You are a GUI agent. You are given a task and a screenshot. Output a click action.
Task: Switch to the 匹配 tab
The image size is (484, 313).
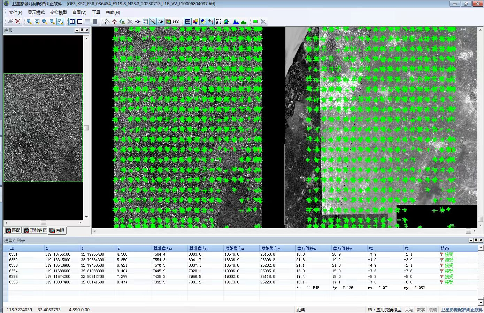click(x=13, y=230)
